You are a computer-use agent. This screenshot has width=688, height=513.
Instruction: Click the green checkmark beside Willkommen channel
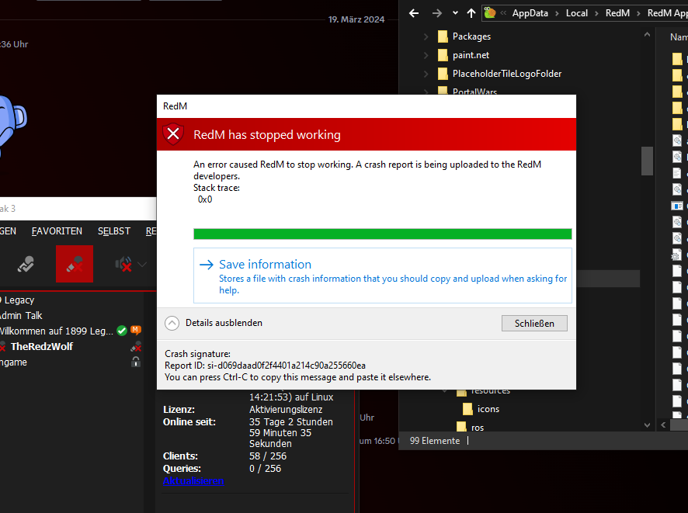(122, 331)
